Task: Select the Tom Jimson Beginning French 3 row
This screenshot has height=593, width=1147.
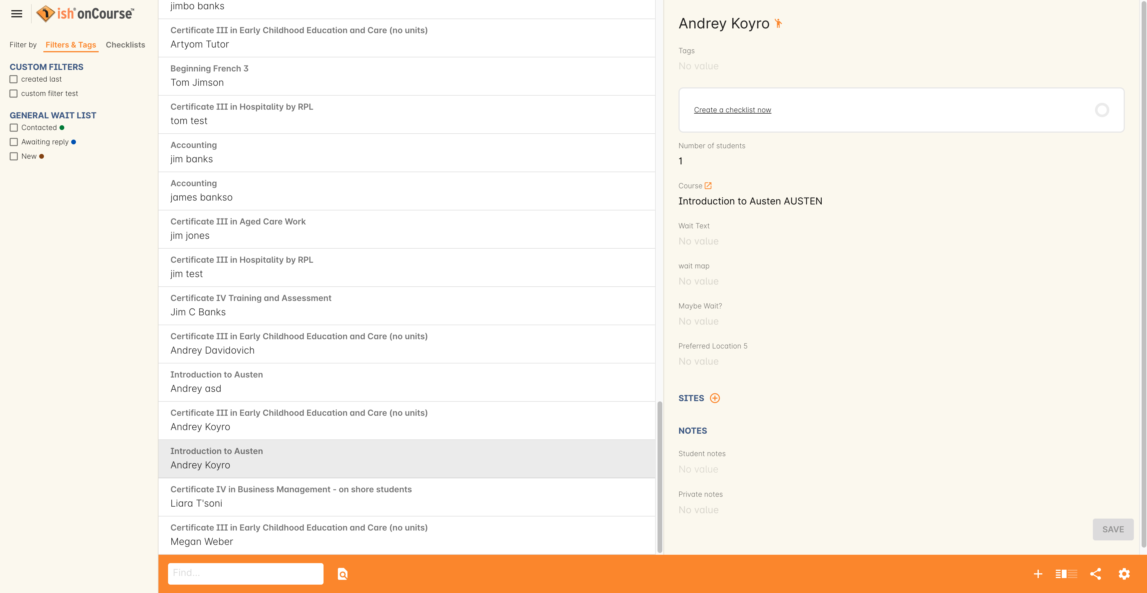Action: 407,76
